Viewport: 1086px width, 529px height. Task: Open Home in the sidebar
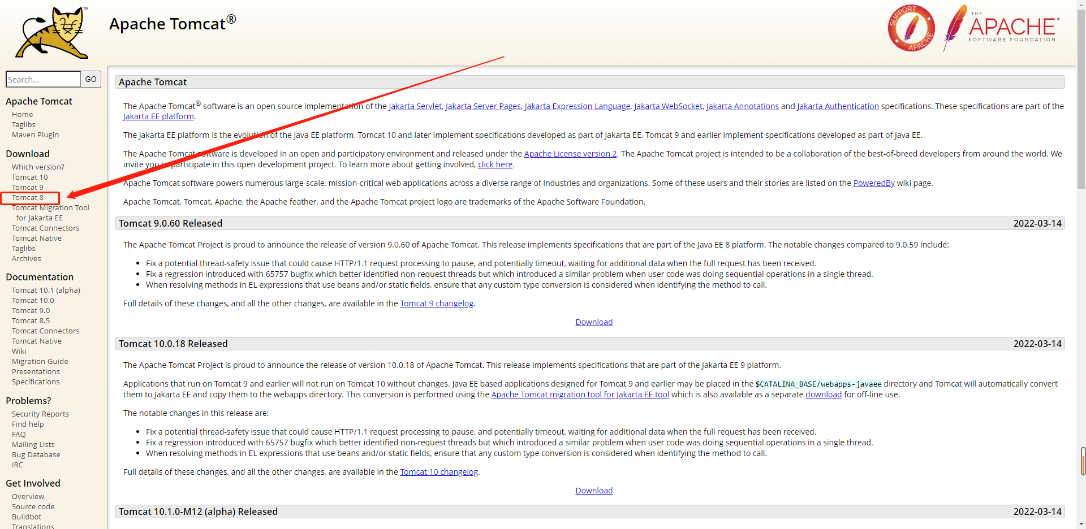coord(23,114)
